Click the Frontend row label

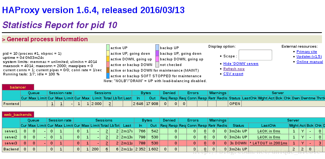11,103
